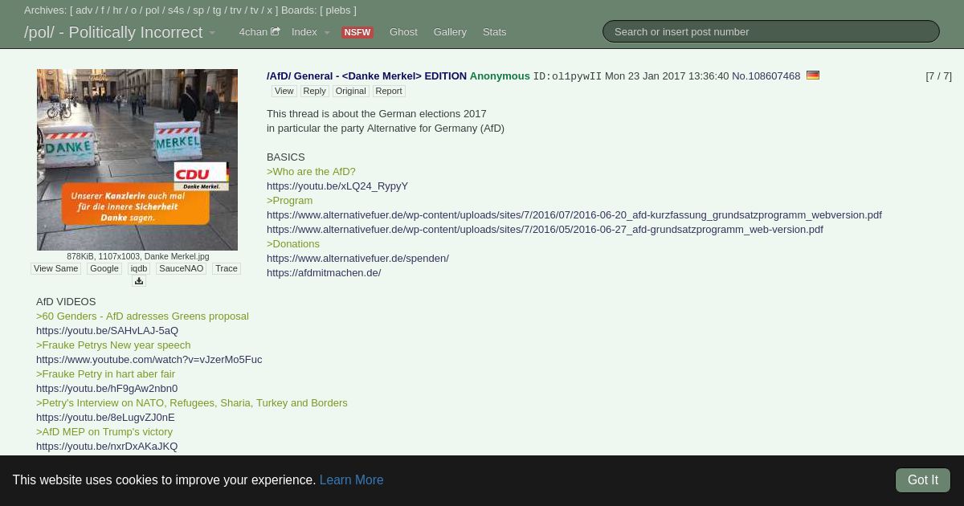Click the '>Program' quote line

pos(289,200)
